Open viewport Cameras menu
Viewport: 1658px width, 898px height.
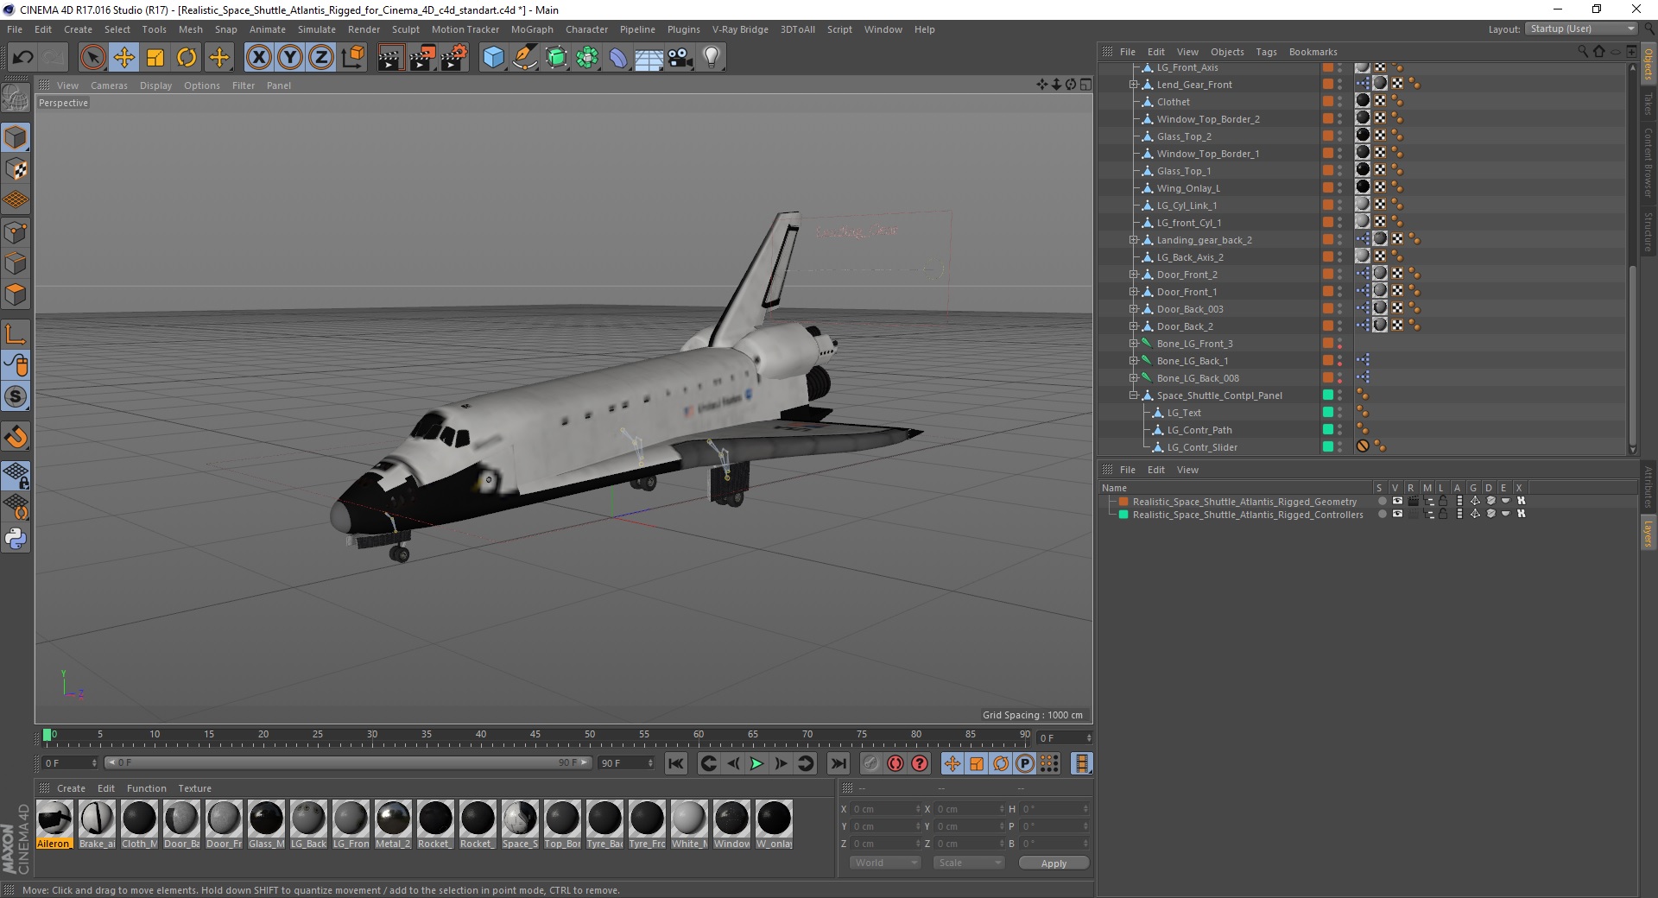pyautogui.click(x=109, y=85)
